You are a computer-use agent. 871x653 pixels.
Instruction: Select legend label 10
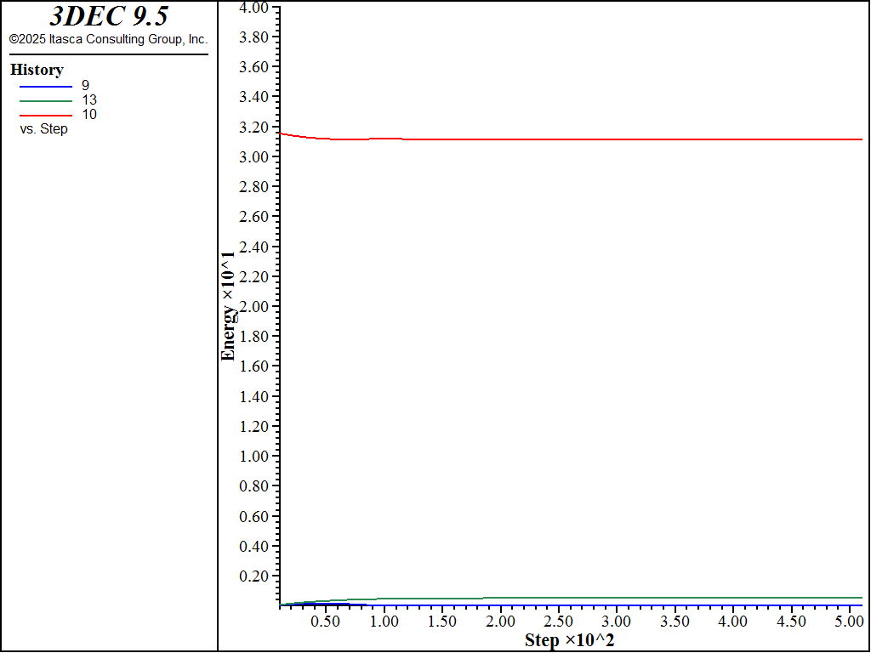click(x=88, y=115)
